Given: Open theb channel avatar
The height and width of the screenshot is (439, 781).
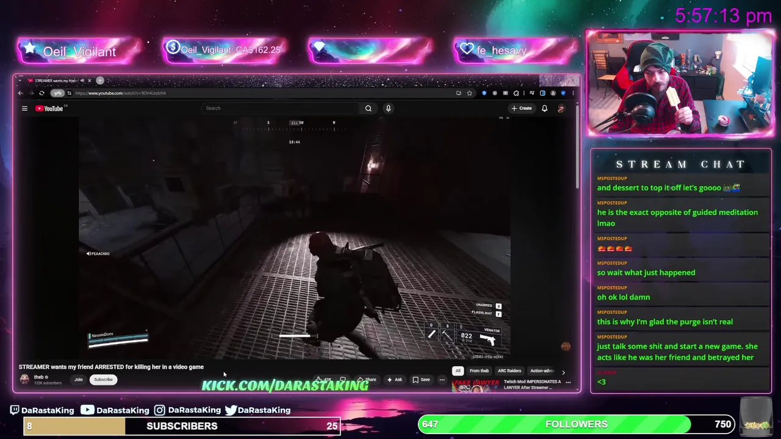Looking at the screenshot, I should (24, 379).
